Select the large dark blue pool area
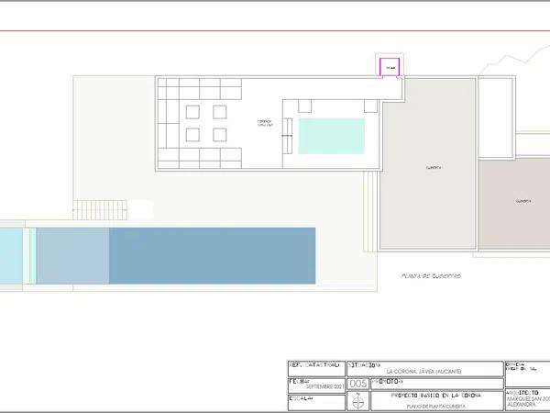Viewport: 550px width, 413px height. point(212,256)
